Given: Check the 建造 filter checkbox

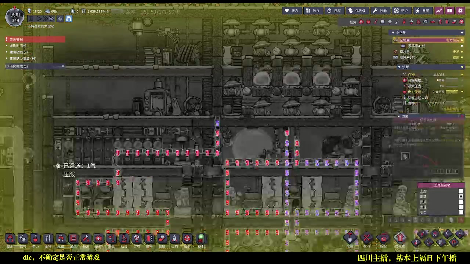Looking at the screenshot, I should pos(461,197).
